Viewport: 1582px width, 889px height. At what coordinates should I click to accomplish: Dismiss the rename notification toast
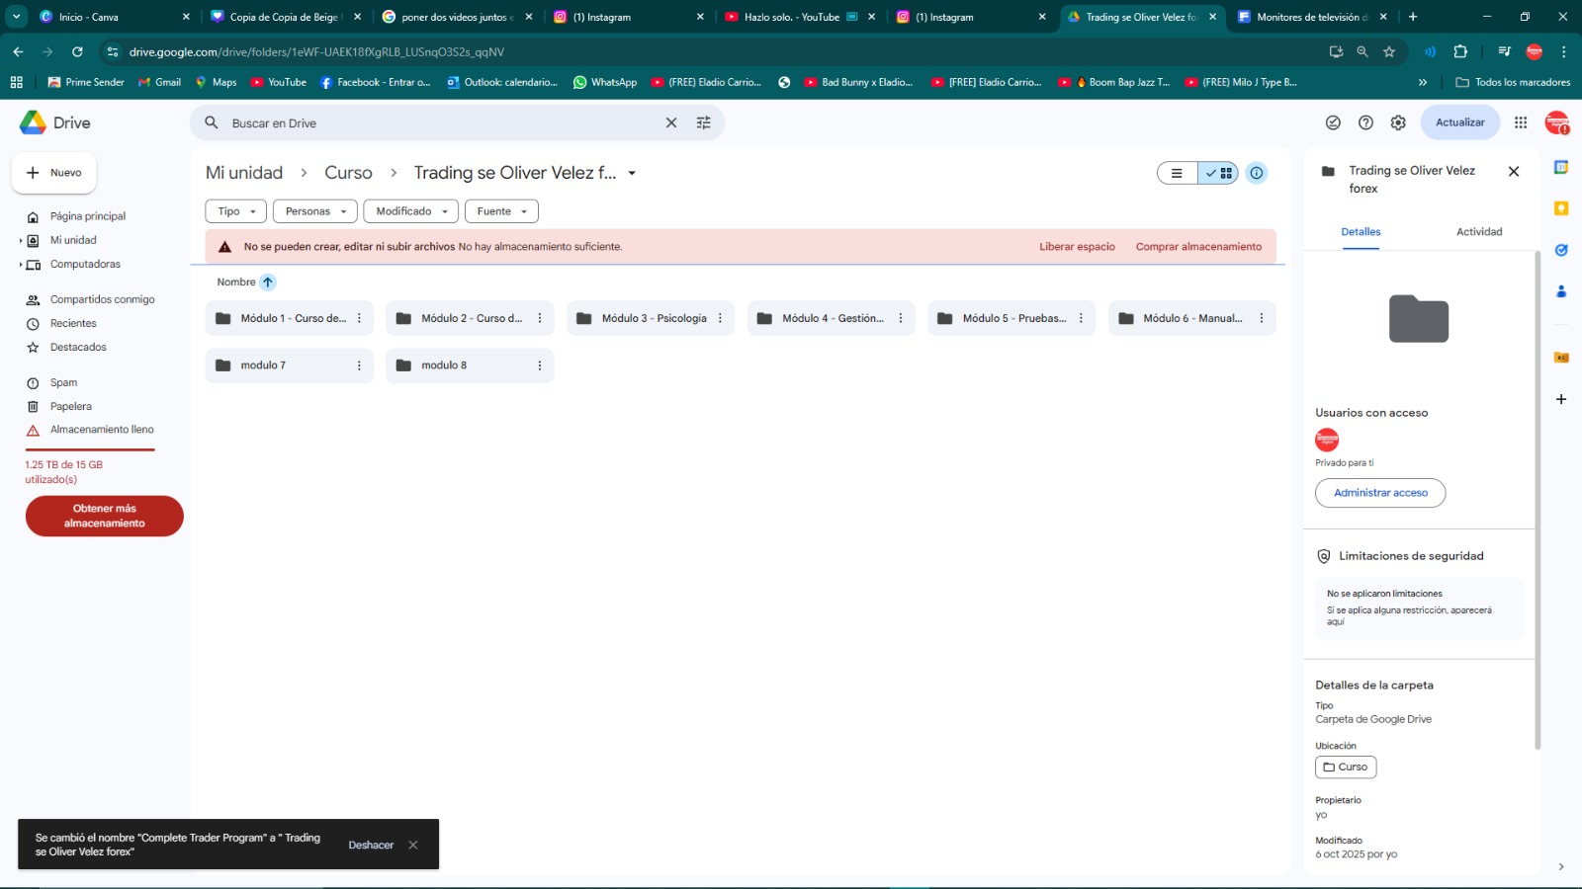coord(413,845)
